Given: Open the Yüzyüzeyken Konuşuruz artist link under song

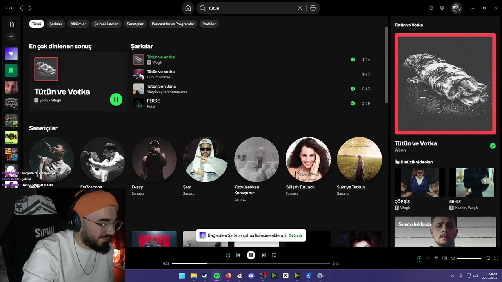Looking at the screenshot, I should tap(167, 92).
